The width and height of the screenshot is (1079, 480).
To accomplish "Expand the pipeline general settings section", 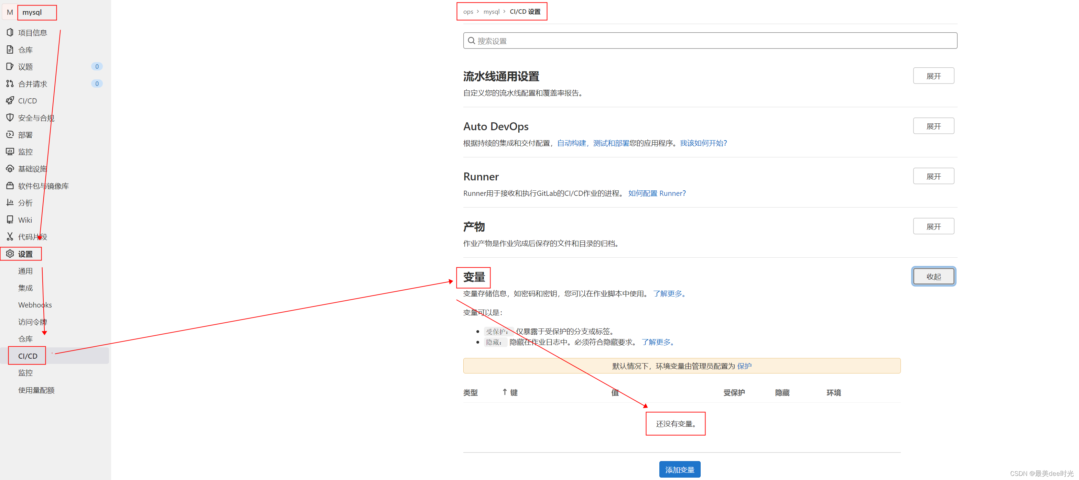I will pyautogui.click(x=933, y=76).
